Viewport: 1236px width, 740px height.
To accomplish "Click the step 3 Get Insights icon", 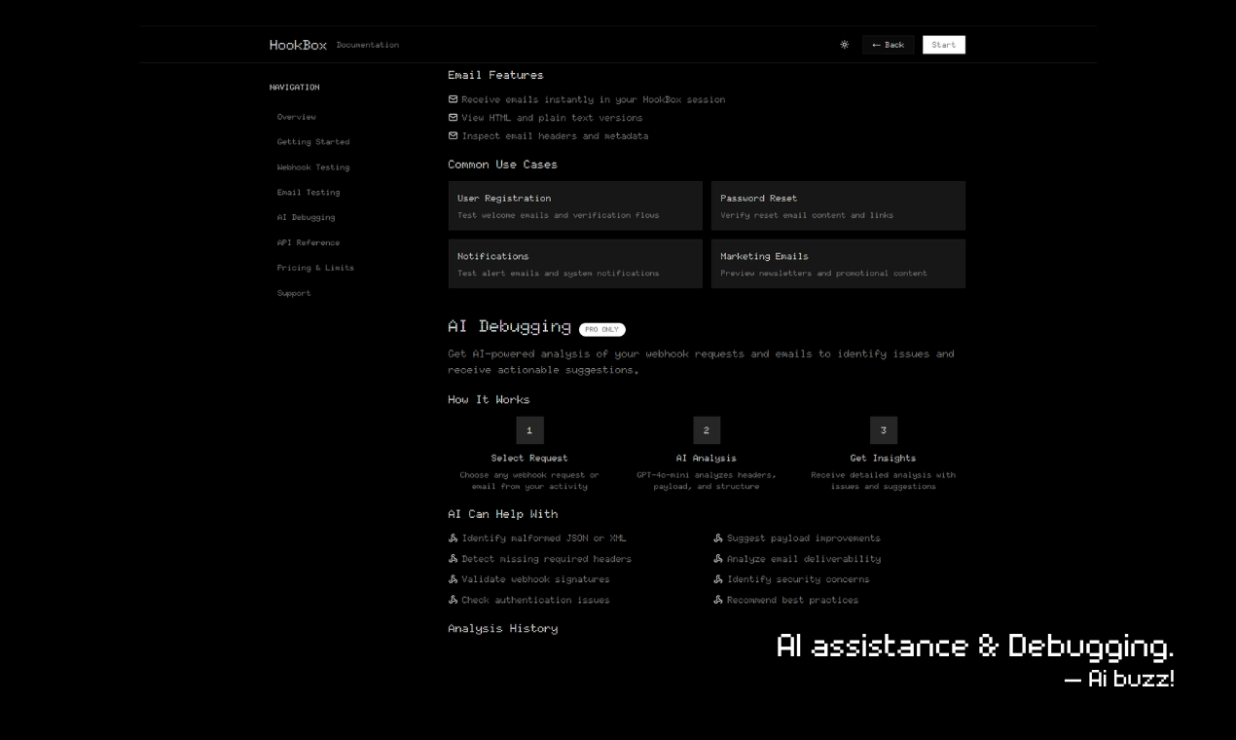I will [x=883, y=430].
